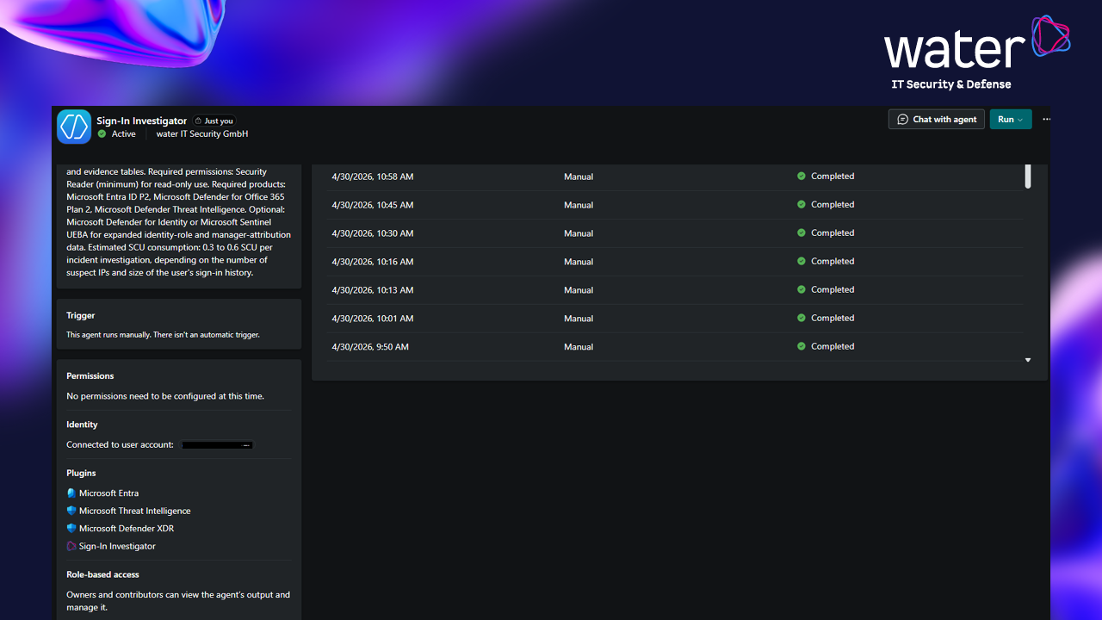This screenshot has height=620, width=1102.
Task: Click "Owners and contributors can view" description text
Action: (x=178, y=601)
